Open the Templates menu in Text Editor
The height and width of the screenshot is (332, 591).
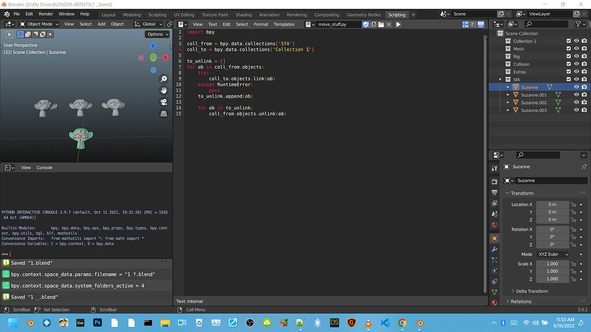point(284,24)
